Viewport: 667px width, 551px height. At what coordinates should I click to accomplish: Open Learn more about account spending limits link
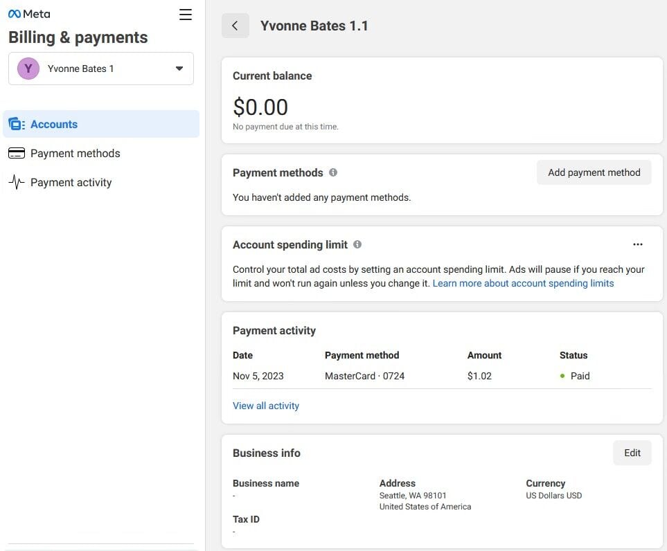523,283
